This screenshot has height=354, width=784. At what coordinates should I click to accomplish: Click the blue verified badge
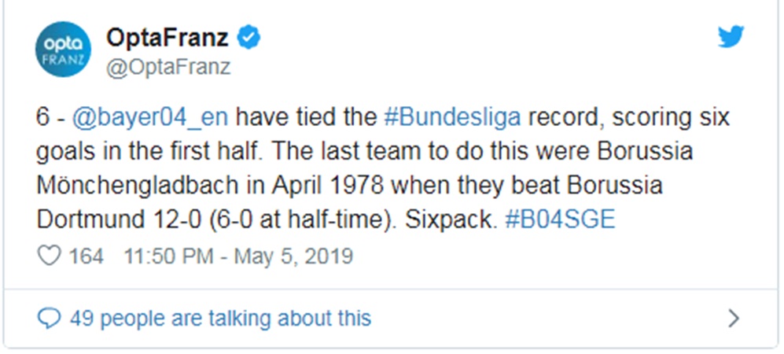pos(250,35)
